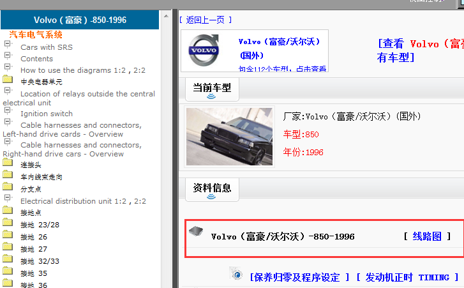
Task: Open the 接地 32/33 folder icon
Action: (8, 259)
